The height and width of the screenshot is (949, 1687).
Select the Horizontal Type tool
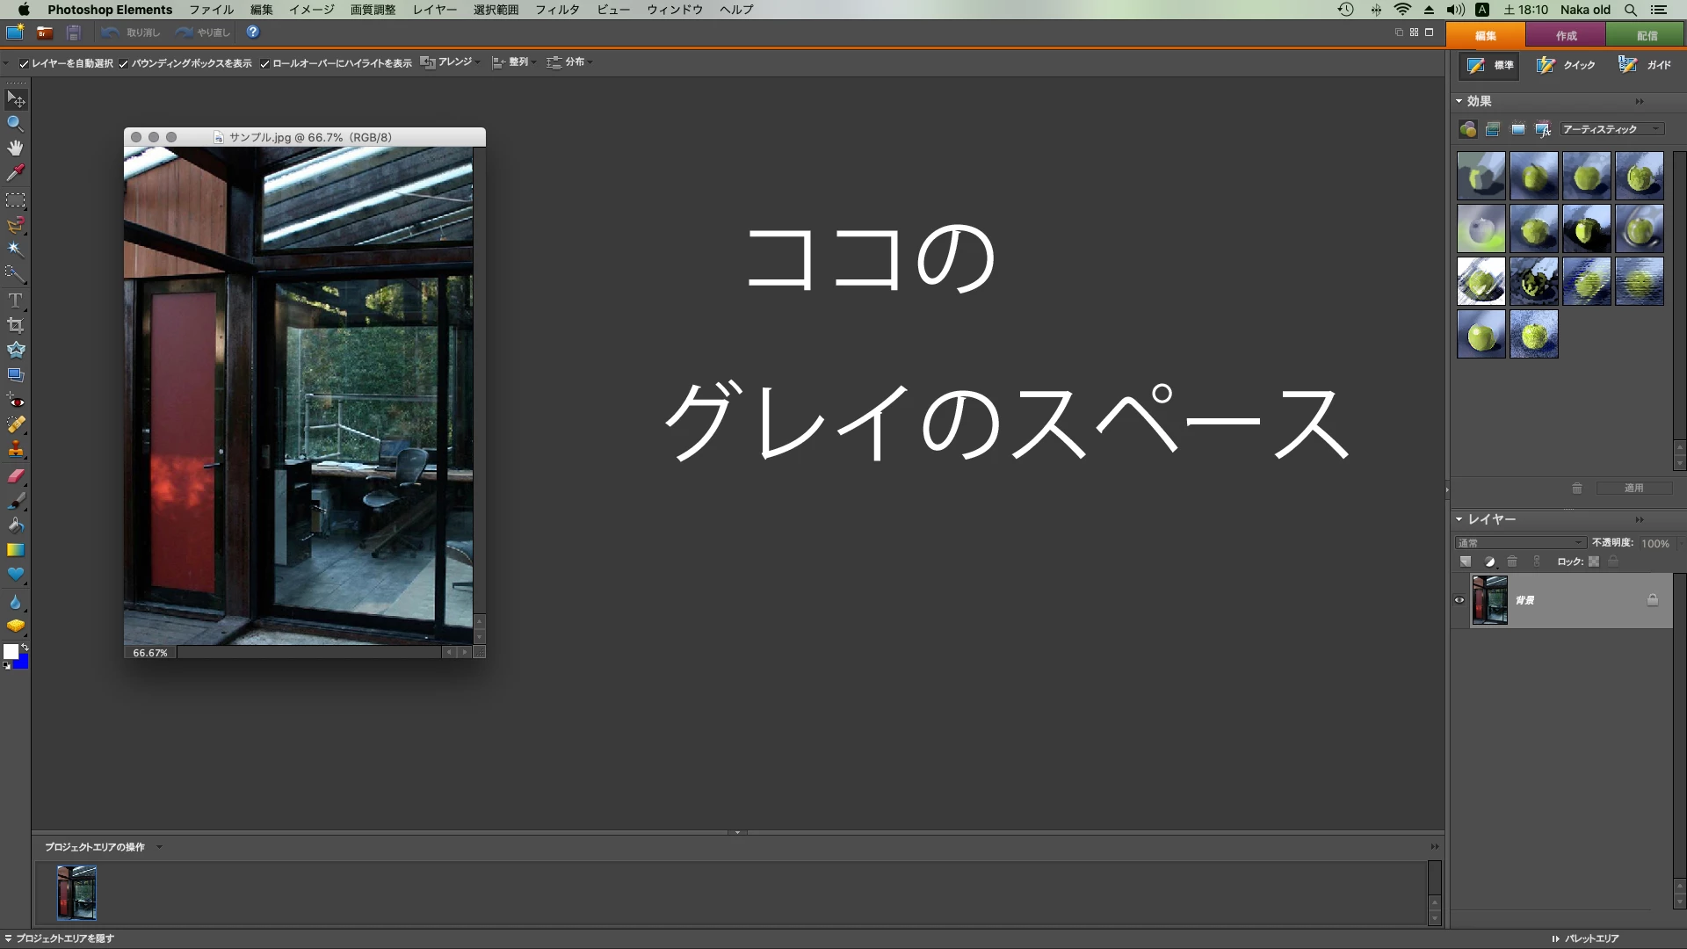point(15,301)
